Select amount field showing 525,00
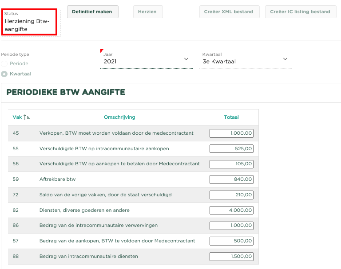This screenshot has height=269, width=341. (231, 149)
